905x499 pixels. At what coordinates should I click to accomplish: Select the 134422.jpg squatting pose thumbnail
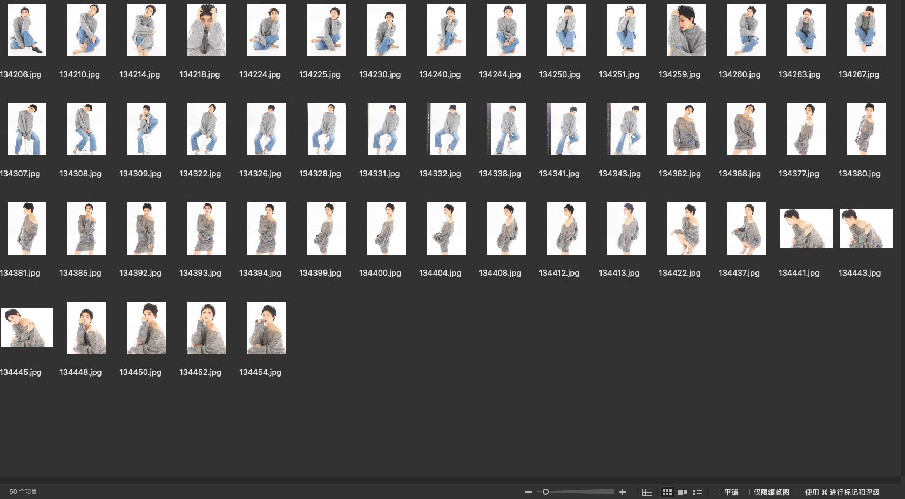pyautogui.click(x=686, y=229)
